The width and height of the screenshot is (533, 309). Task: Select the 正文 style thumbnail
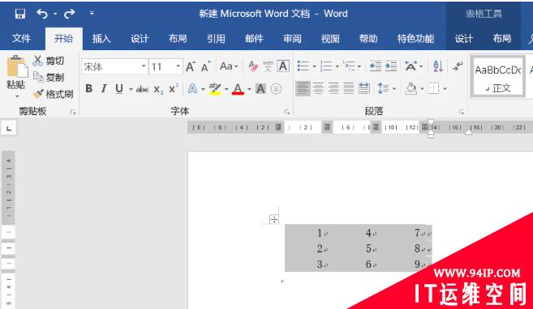point(498,77)
